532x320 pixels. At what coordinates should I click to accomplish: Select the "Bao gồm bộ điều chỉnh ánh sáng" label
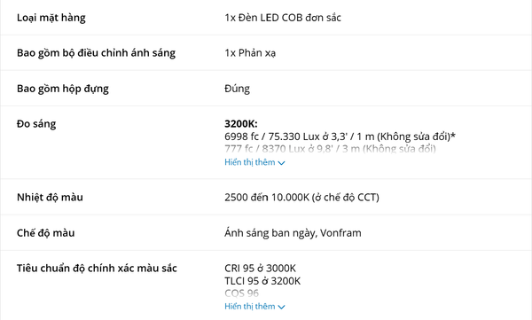coord(96,53)
